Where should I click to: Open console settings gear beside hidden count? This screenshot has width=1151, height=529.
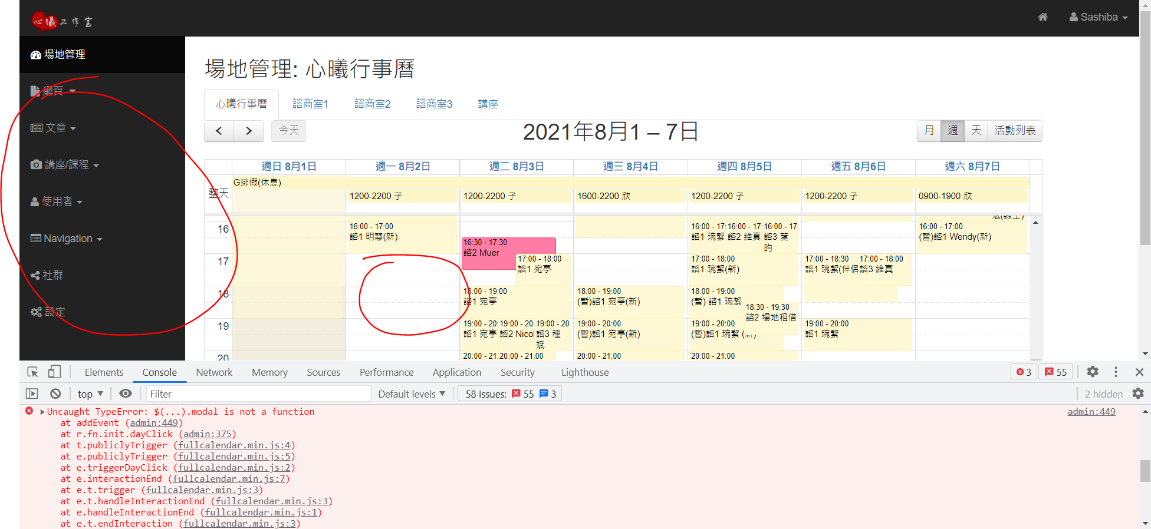pyautogui.click(x=1138, y=394)
